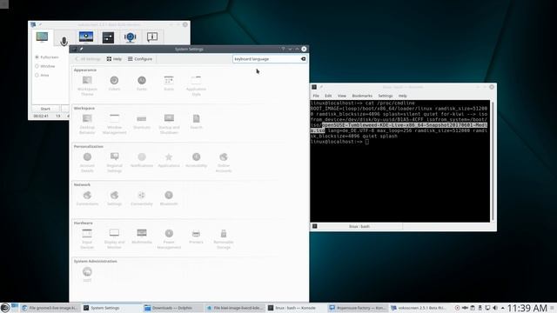Open Online Accounts settings
Screen dimensions: 557x313
click(224, 163)
